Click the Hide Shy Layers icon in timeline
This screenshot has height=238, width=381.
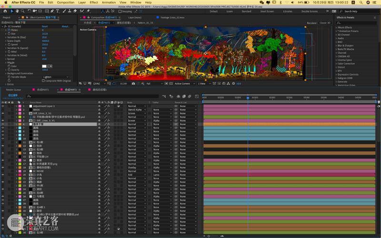178,97
